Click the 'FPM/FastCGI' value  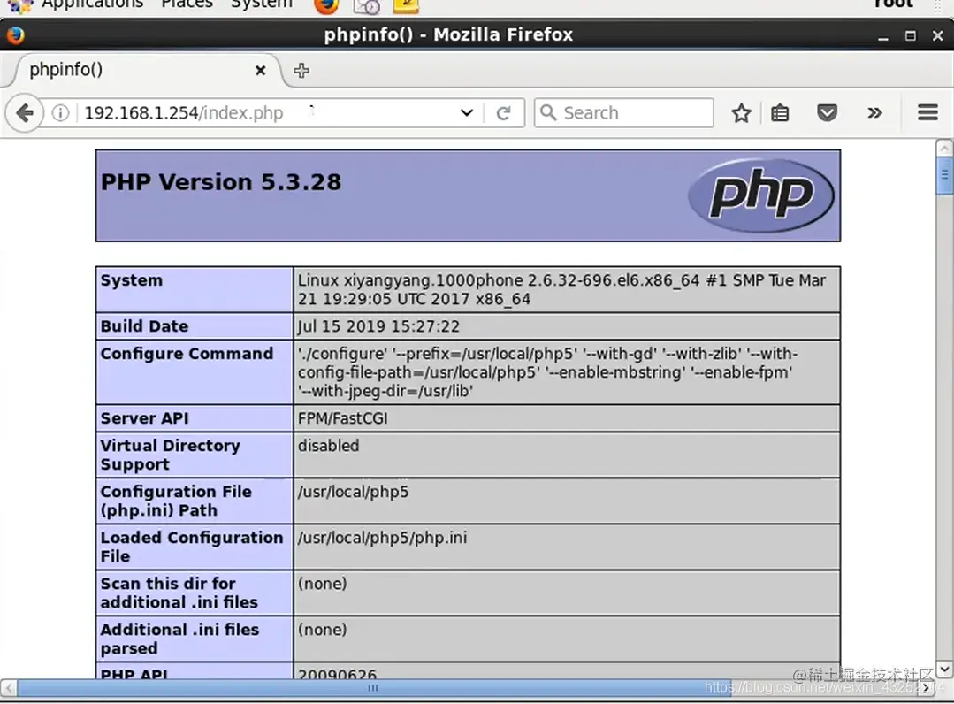pyautogui.click(x=342, y=418)
